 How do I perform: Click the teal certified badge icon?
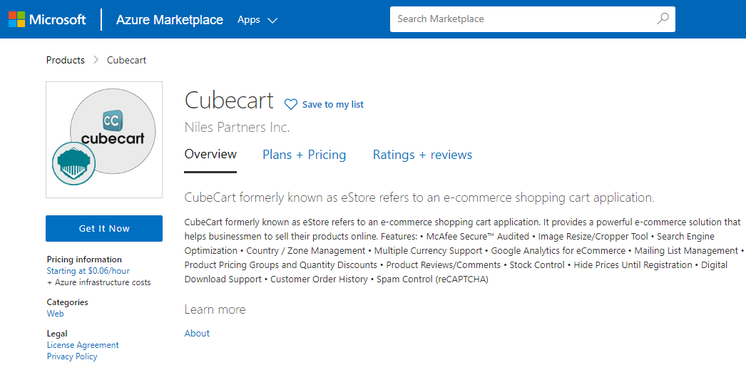click(x=73, y=164)
